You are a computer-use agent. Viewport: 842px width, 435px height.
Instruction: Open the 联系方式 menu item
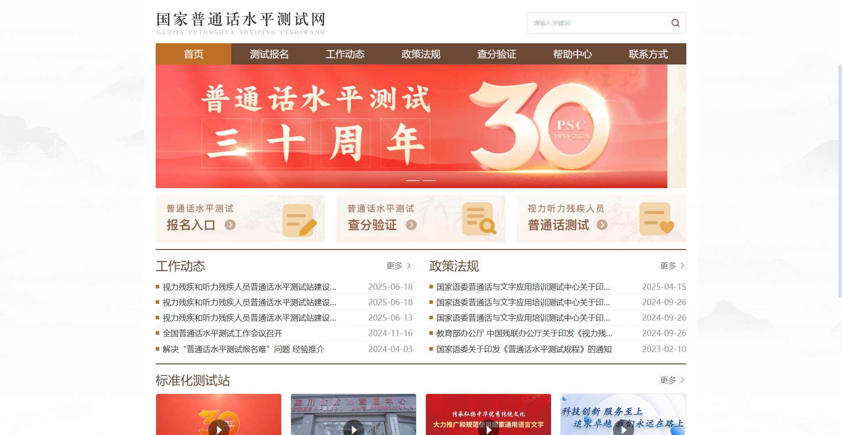(647, 54)
